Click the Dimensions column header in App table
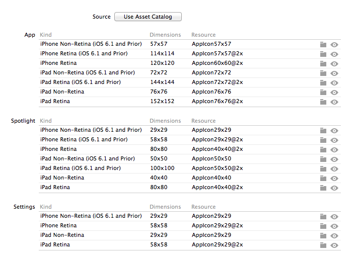Image resolution: width=355 pixels, height=257 pixels. [x=165, y=35]
